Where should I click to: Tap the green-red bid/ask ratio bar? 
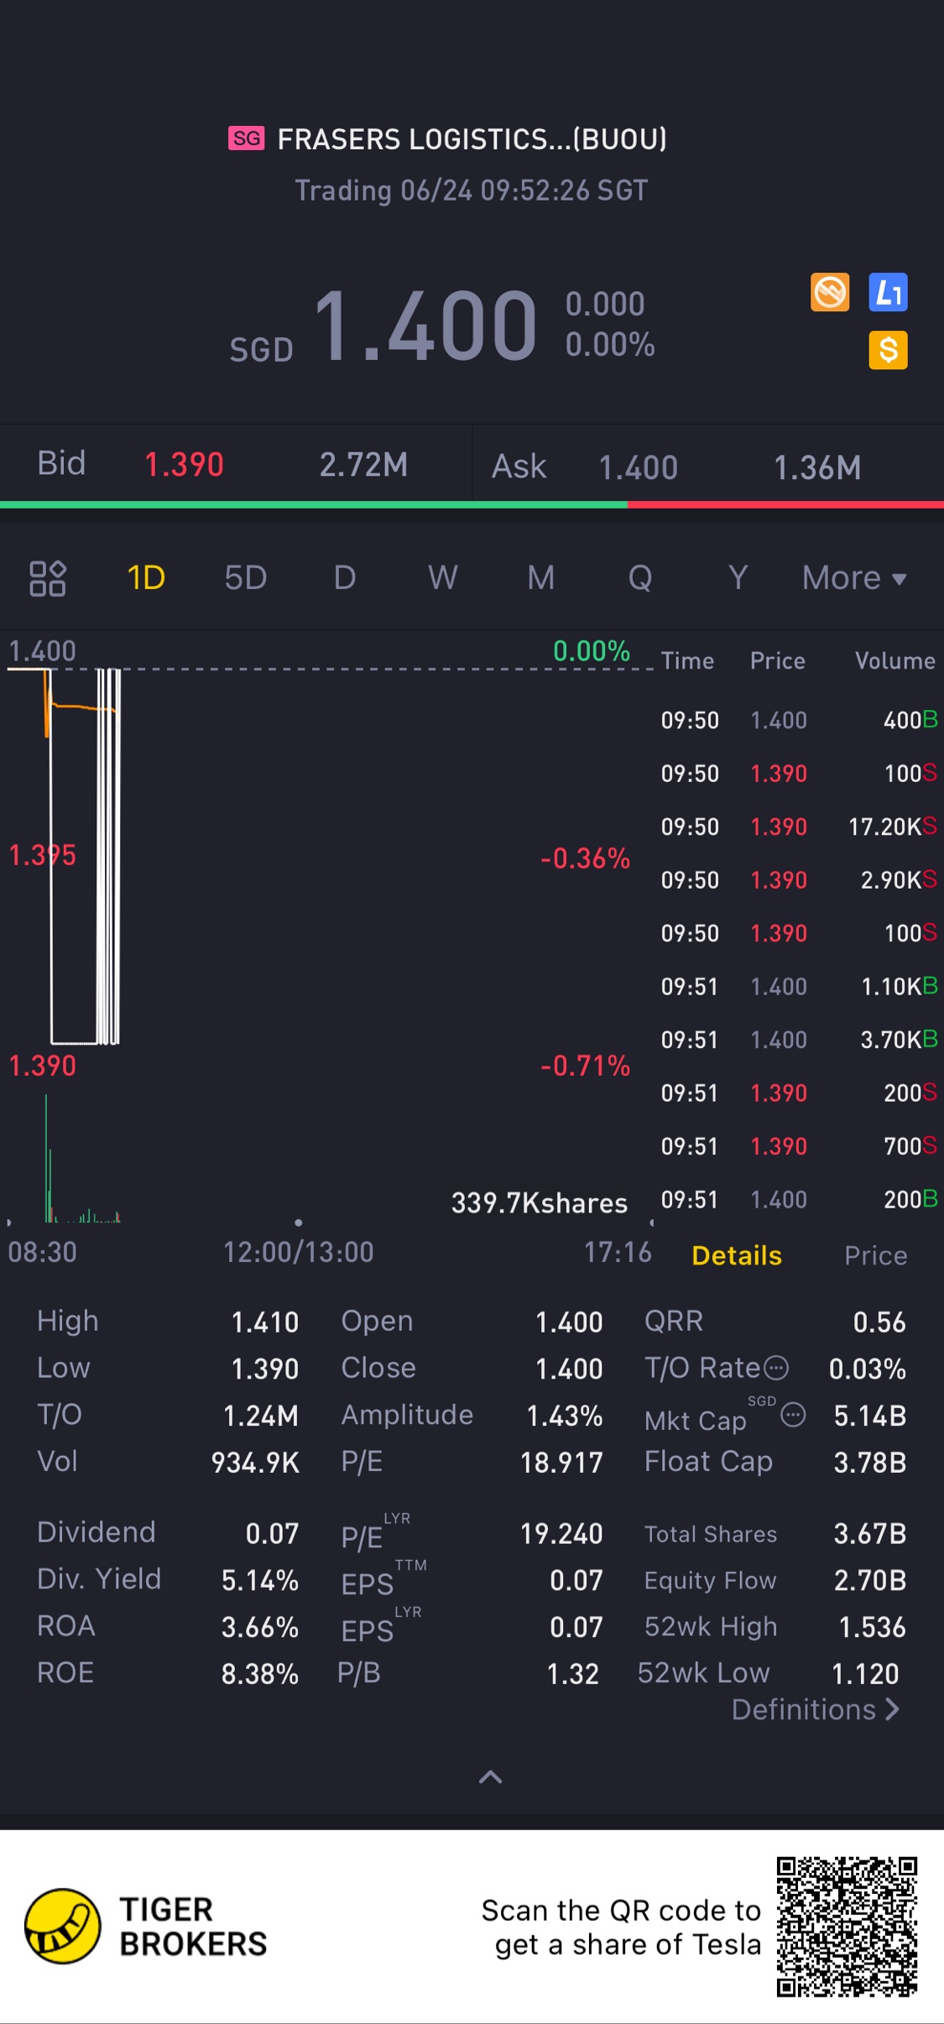pyautogui.click(x=472, y=505)
